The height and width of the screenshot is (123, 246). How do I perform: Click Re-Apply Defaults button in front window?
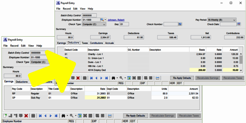(184, 78)
